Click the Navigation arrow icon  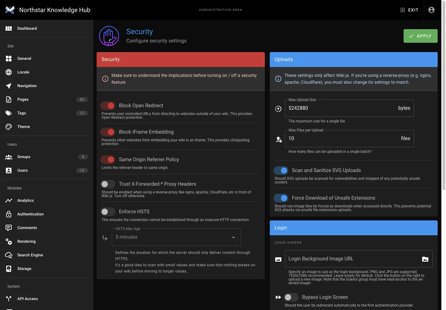click(9, 86)
